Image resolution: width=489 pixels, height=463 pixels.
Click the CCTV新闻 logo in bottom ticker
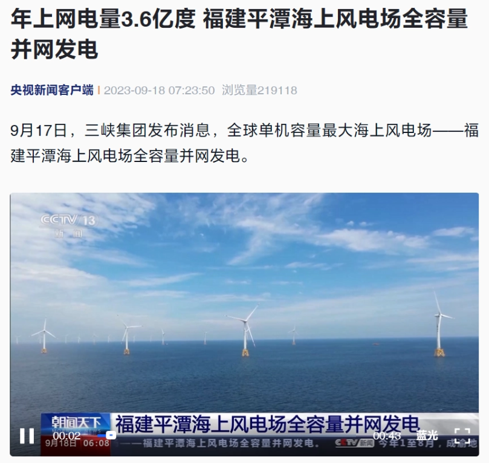354,443
